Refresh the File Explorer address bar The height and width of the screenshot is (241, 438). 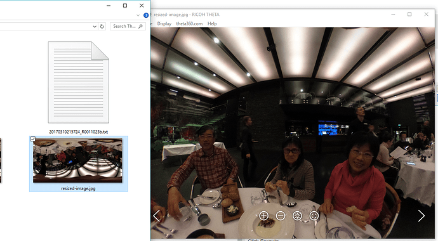102,26
